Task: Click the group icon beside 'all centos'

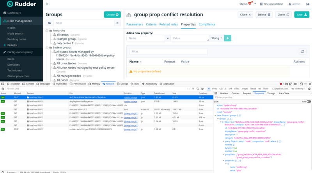Action: [54, 35]
